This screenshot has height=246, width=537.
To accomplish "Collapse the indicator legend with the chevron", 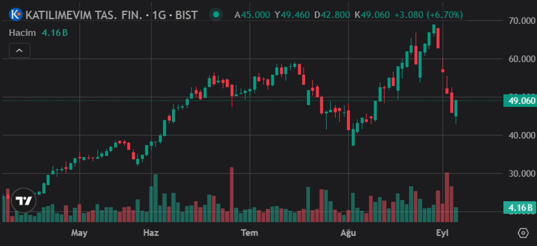I will 19,51.
